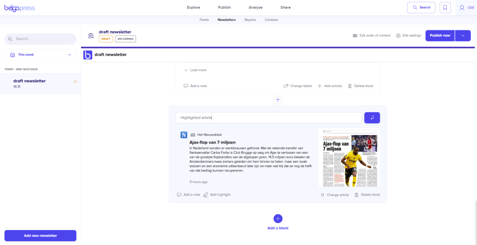
Task: Open the This week date dropdown
Action: [40, 55]
